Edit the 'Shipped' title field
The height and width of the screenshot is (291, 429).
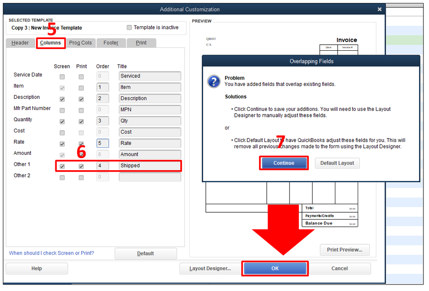pyautogui.click(x=150, y=165)
